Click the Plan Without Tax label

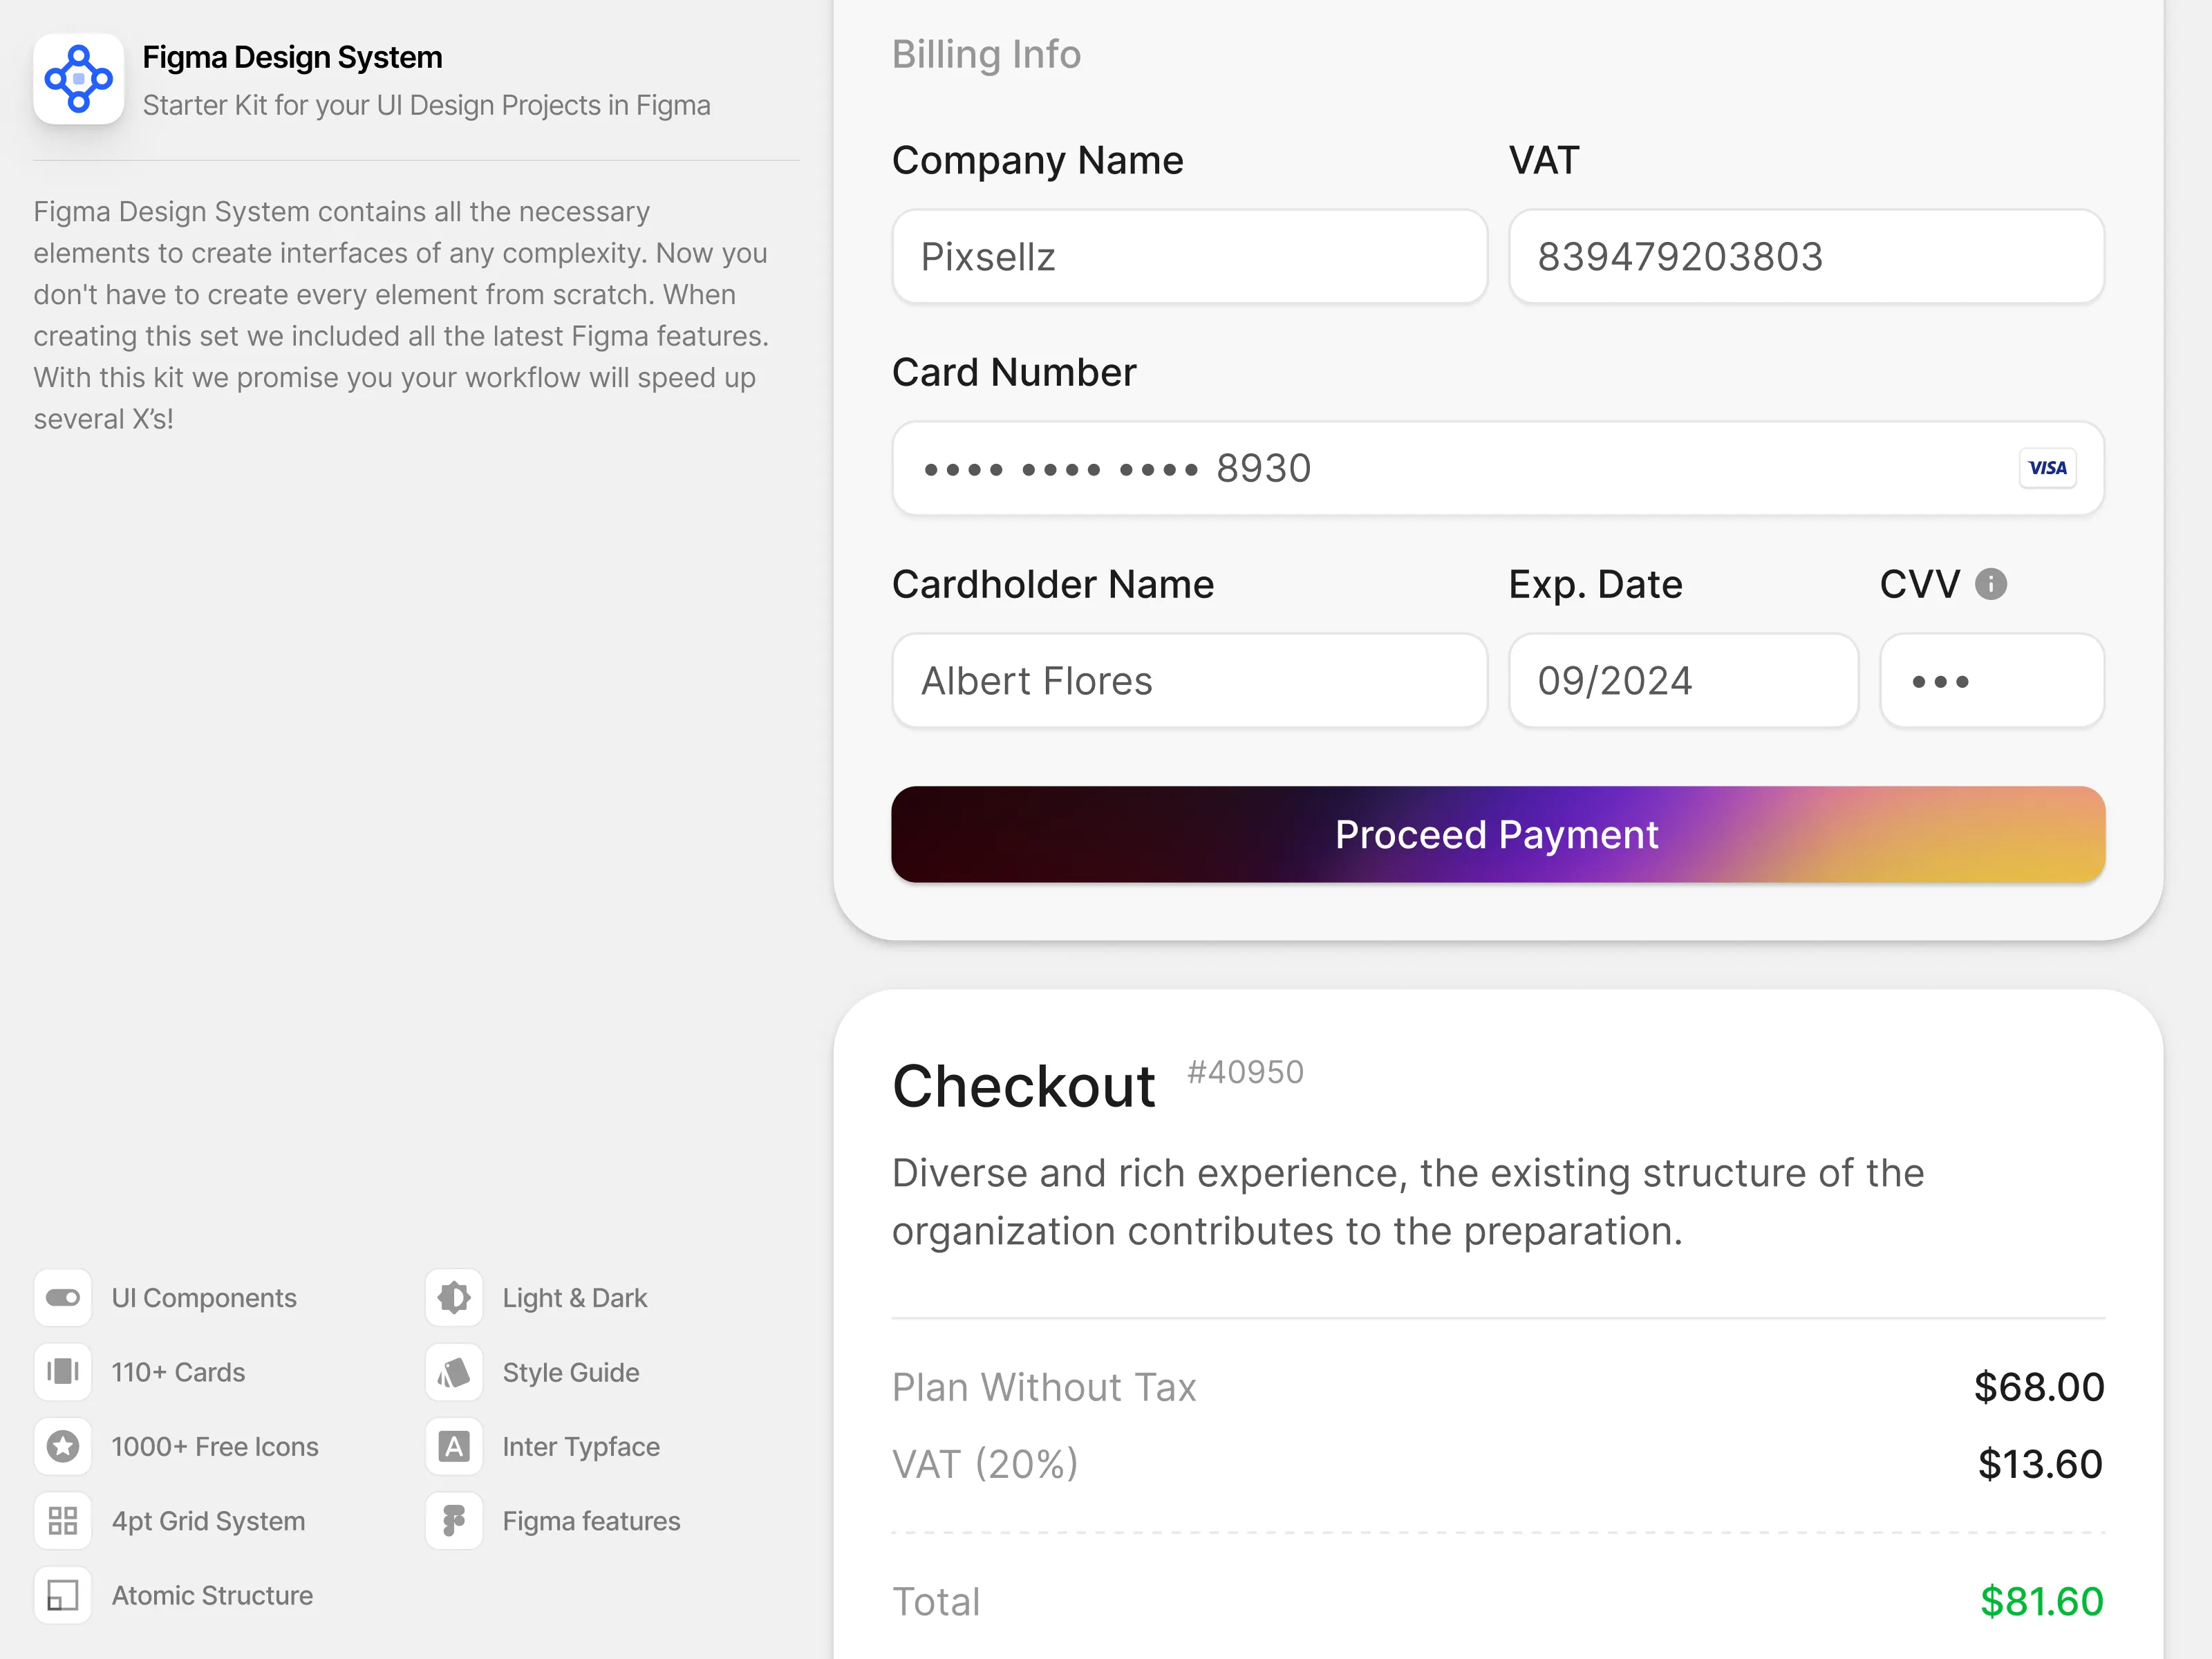[x=1044, y=1387]
